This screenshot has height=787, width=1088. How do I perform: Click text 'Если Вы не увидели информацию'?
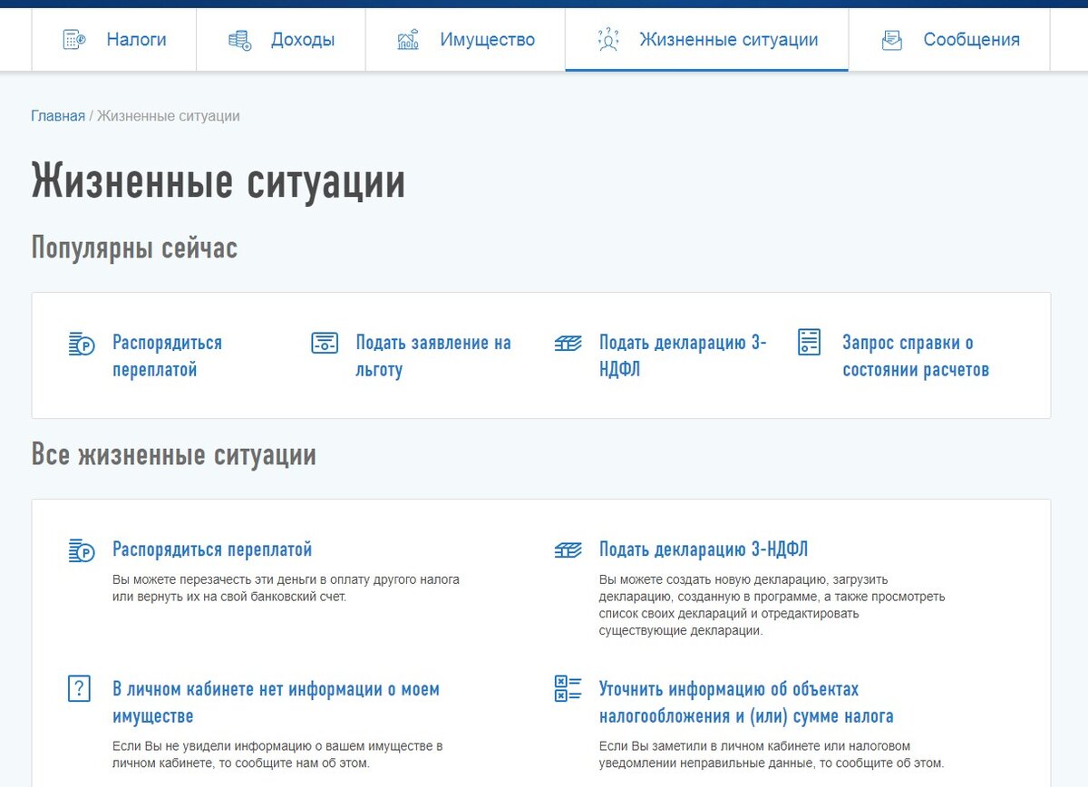(x=277, y=754)
